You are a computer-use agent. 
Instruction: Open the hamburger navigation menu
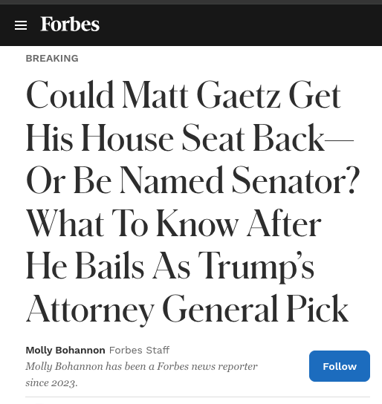[x=21, y=25]
